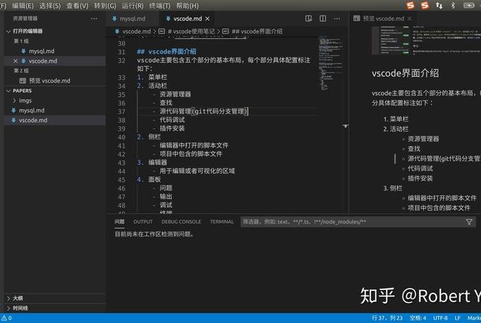This screenshot has width=481, height=323.
Task: Click the 插件安装 line in editor
Action: click(172, 129)
